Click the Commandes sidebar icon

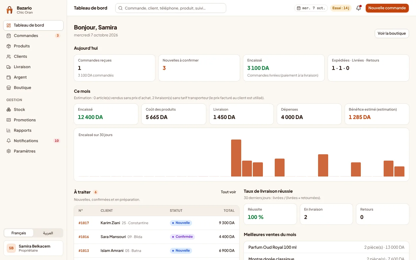click(9, 36)
